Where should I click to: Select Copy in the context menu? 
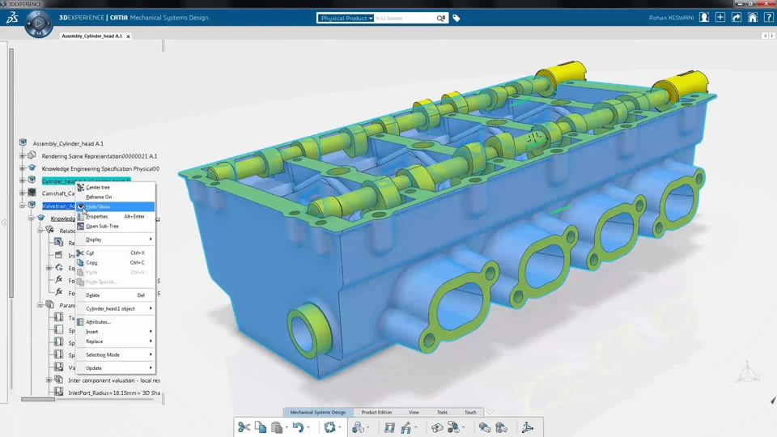pos(116,262)
